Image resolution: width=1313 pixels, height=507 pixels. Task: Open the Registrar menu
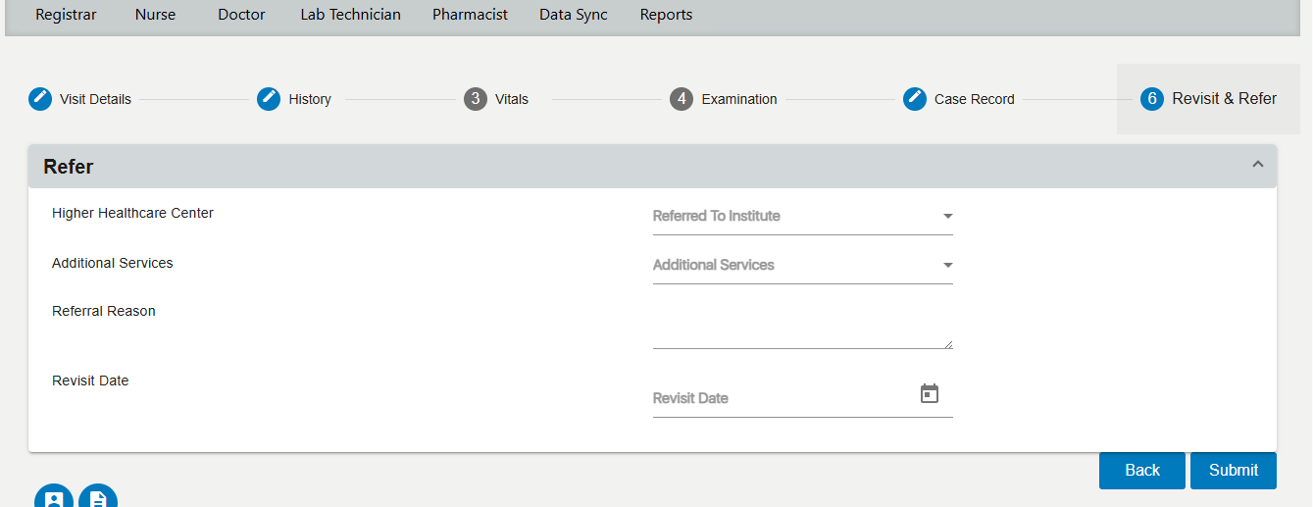[66, 15]
